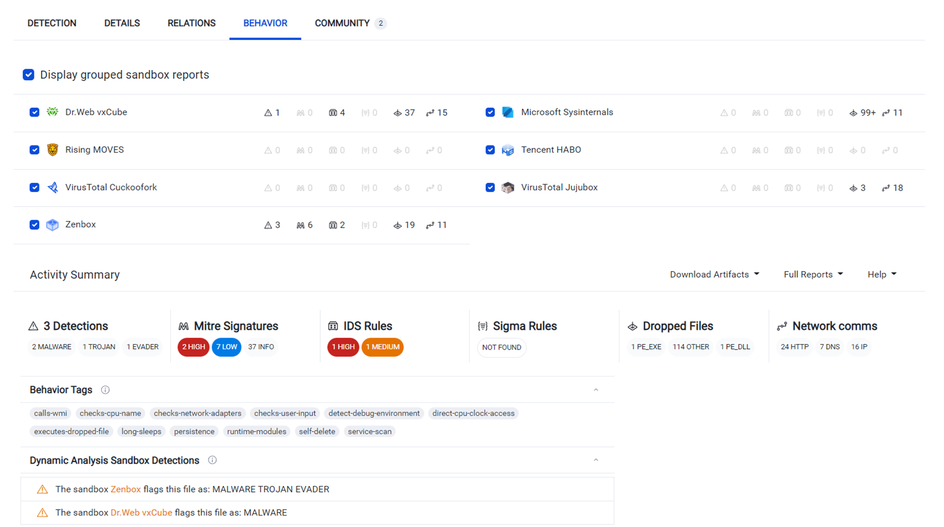The image size is (944, 527).
Task: Click the dropped files icon in Zenbox row
Action: pyautogui.click(x=398, y=225)
